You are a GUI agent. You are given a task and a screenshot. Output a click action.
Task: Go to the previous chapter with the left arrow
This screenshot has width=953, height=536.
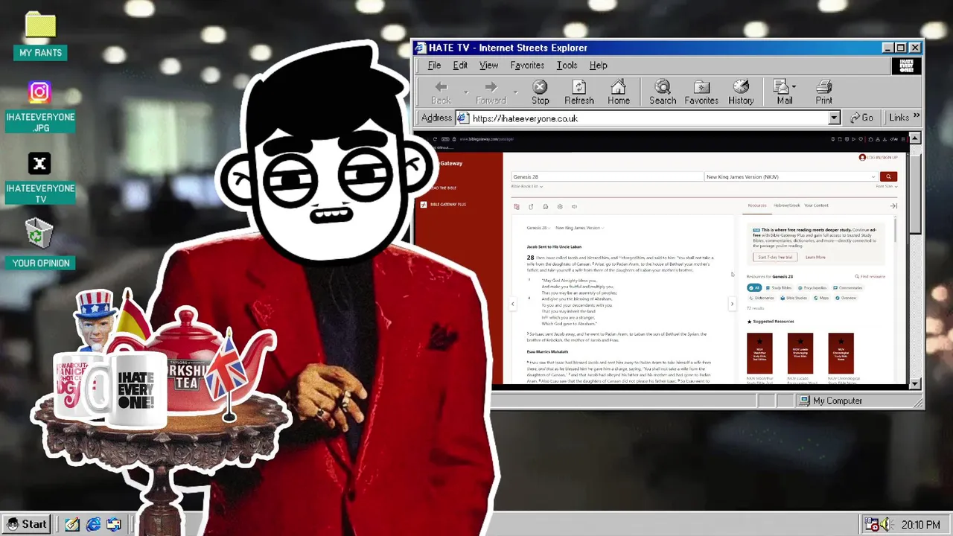coord(512,304)
